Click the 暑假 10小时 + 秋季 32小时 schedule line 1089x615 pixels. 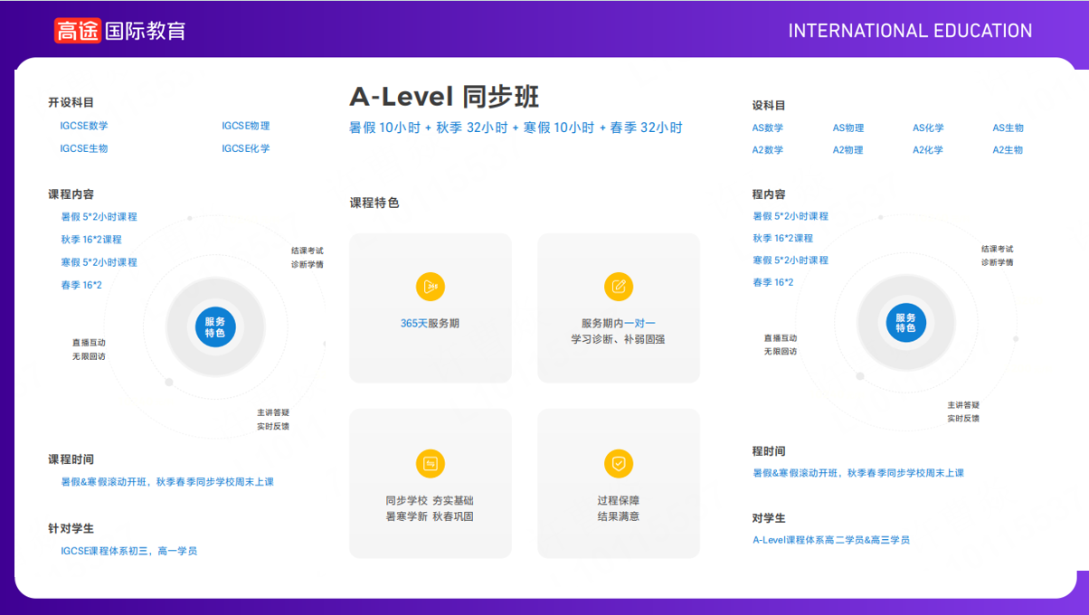tap(516, 128)
